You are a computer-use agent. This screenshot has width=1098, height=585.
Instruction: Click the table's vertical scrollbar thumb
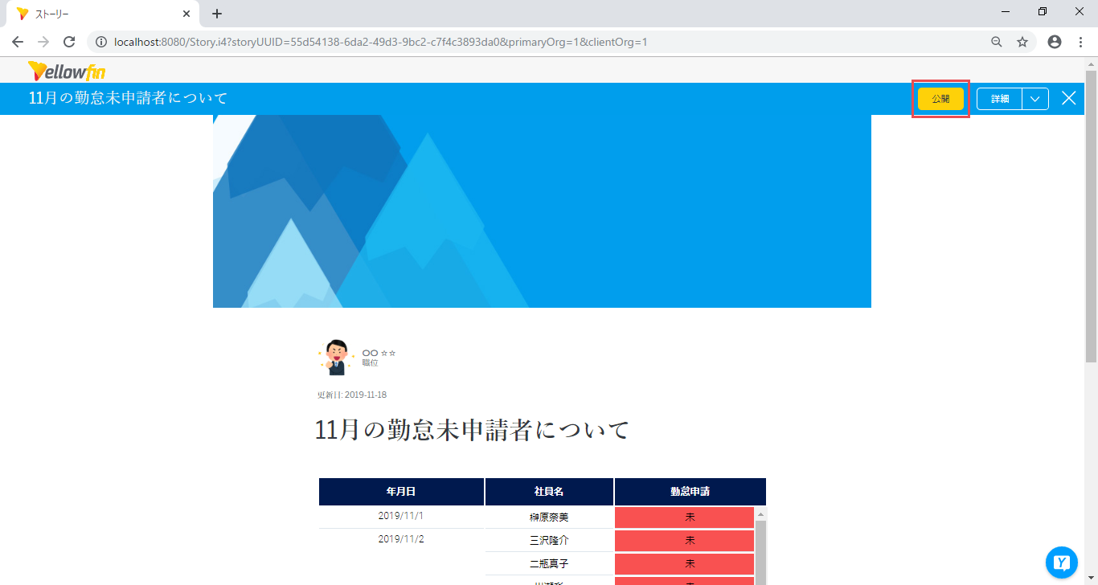760,553
